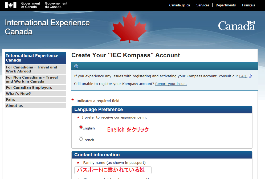Screen dimensions: 265x179
Task: Open the Departments menu item
Action: tap(226, 5)
